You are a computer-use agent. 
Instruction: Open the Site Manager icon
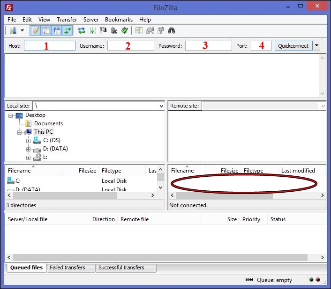tap(13, 31)
